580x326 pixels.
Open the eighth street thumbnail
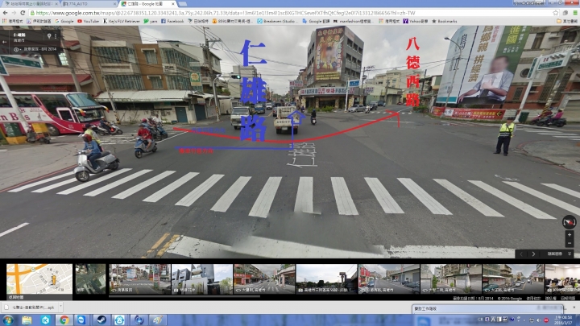pyautogui.click(x=450, y=279)
